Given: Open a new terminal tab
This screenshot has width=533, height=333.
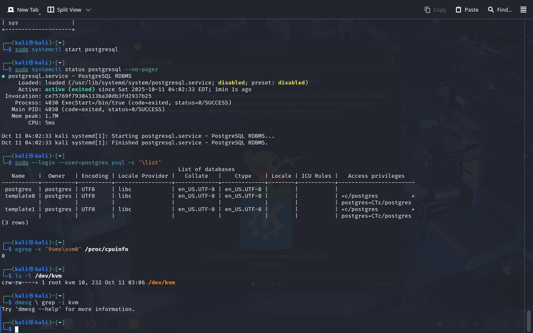Looking at the screenshot, I should [22, 10].
